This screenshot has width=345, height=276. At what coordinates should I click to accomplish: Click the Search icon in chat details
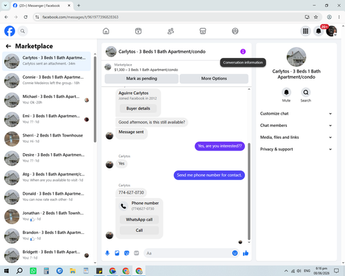[306, 92]
